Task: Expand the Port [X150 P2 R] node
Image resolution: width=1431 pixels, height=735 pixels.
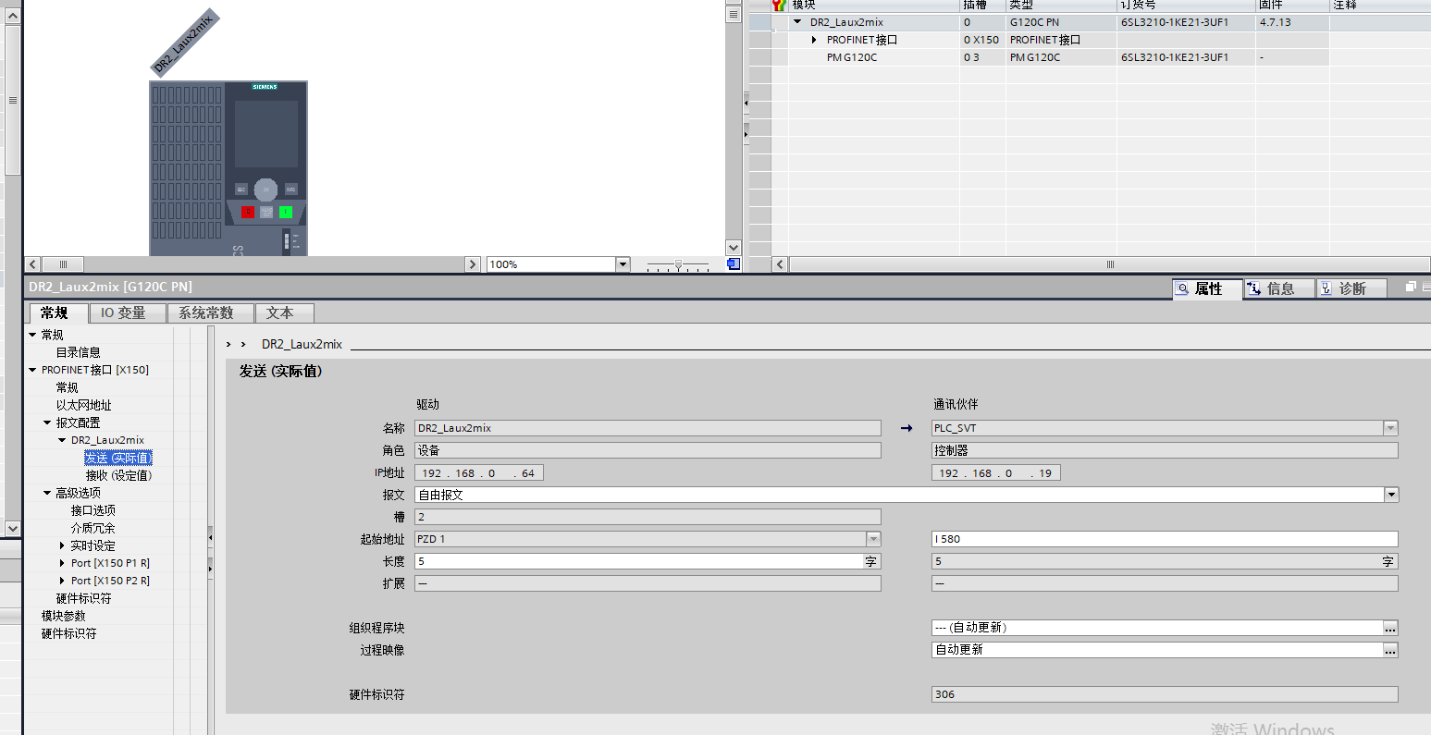Action: (62, 581)
